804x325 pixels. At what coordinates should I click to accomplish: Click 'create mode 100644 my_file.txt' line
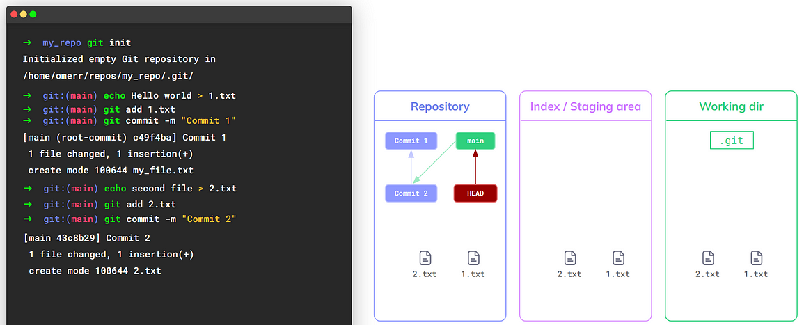tap(110, 170)
